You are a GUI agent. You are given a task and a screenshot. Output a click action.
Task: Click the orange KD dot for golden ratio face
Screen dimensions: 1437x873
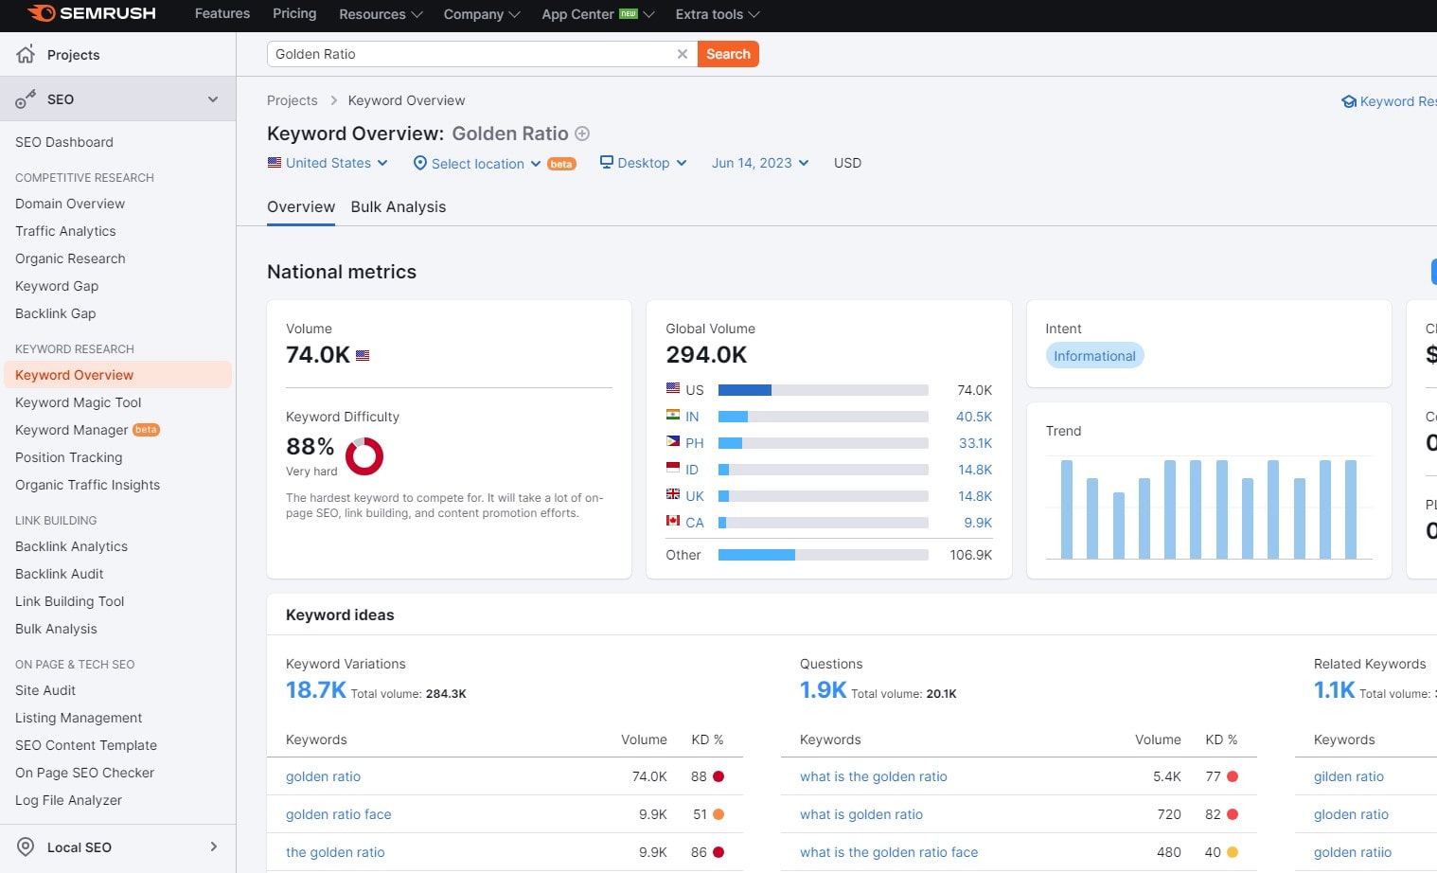click(718, 814)
